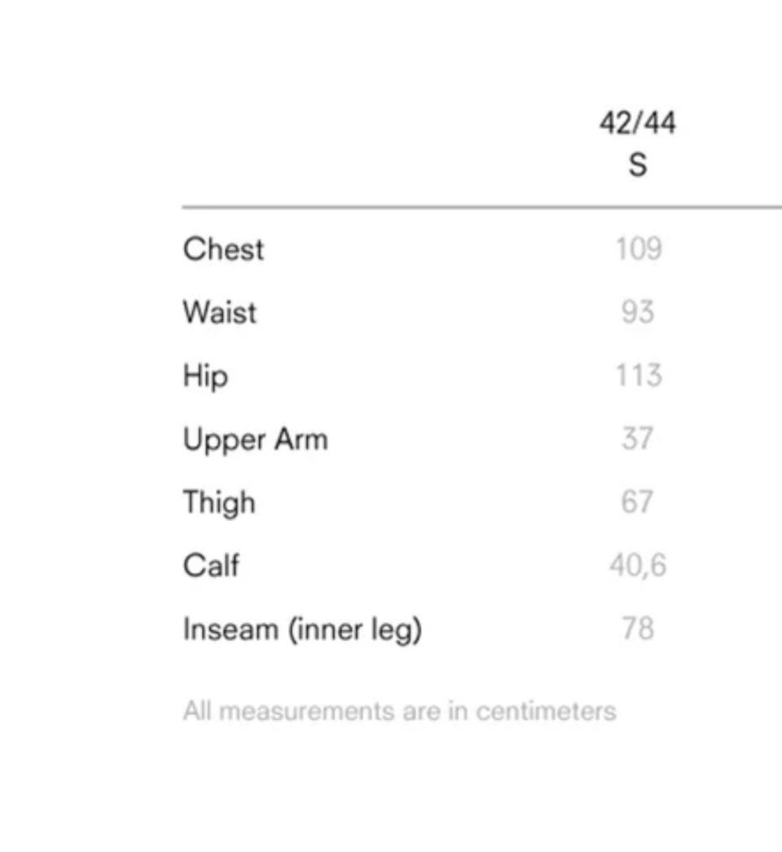Select the calf value 40,6
The width and height of the screenshot is (782, 852).
point(637,565)
